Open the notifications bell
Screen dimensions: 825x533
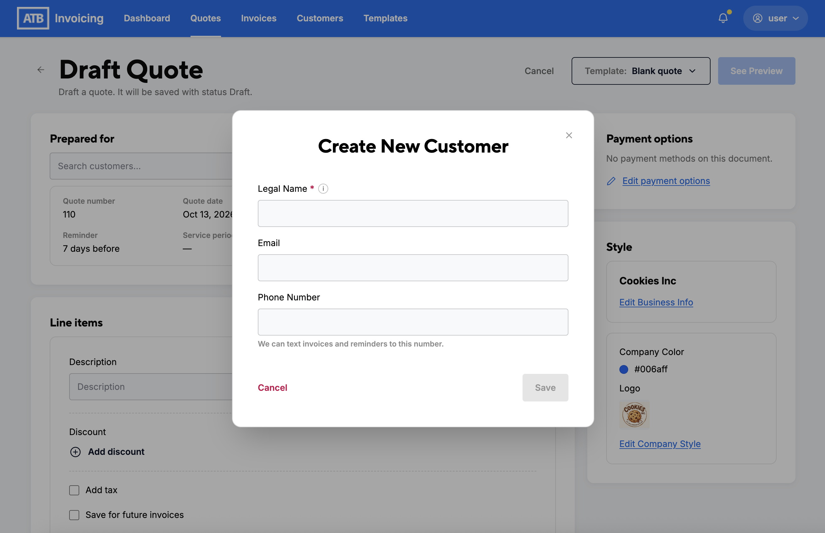click(x=723, y=18)
